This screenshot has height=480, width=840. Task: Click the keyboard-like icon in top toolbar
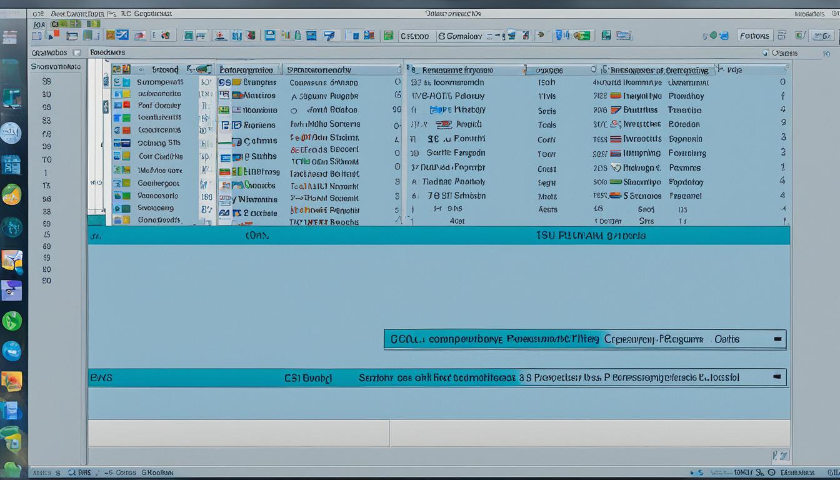tap(624, 36)
